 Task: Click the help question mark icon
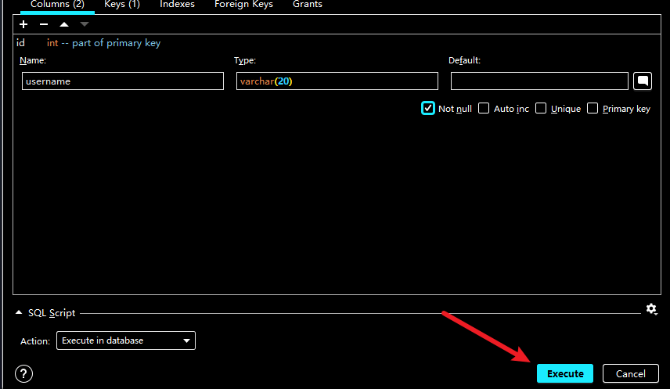pos(24,373)
